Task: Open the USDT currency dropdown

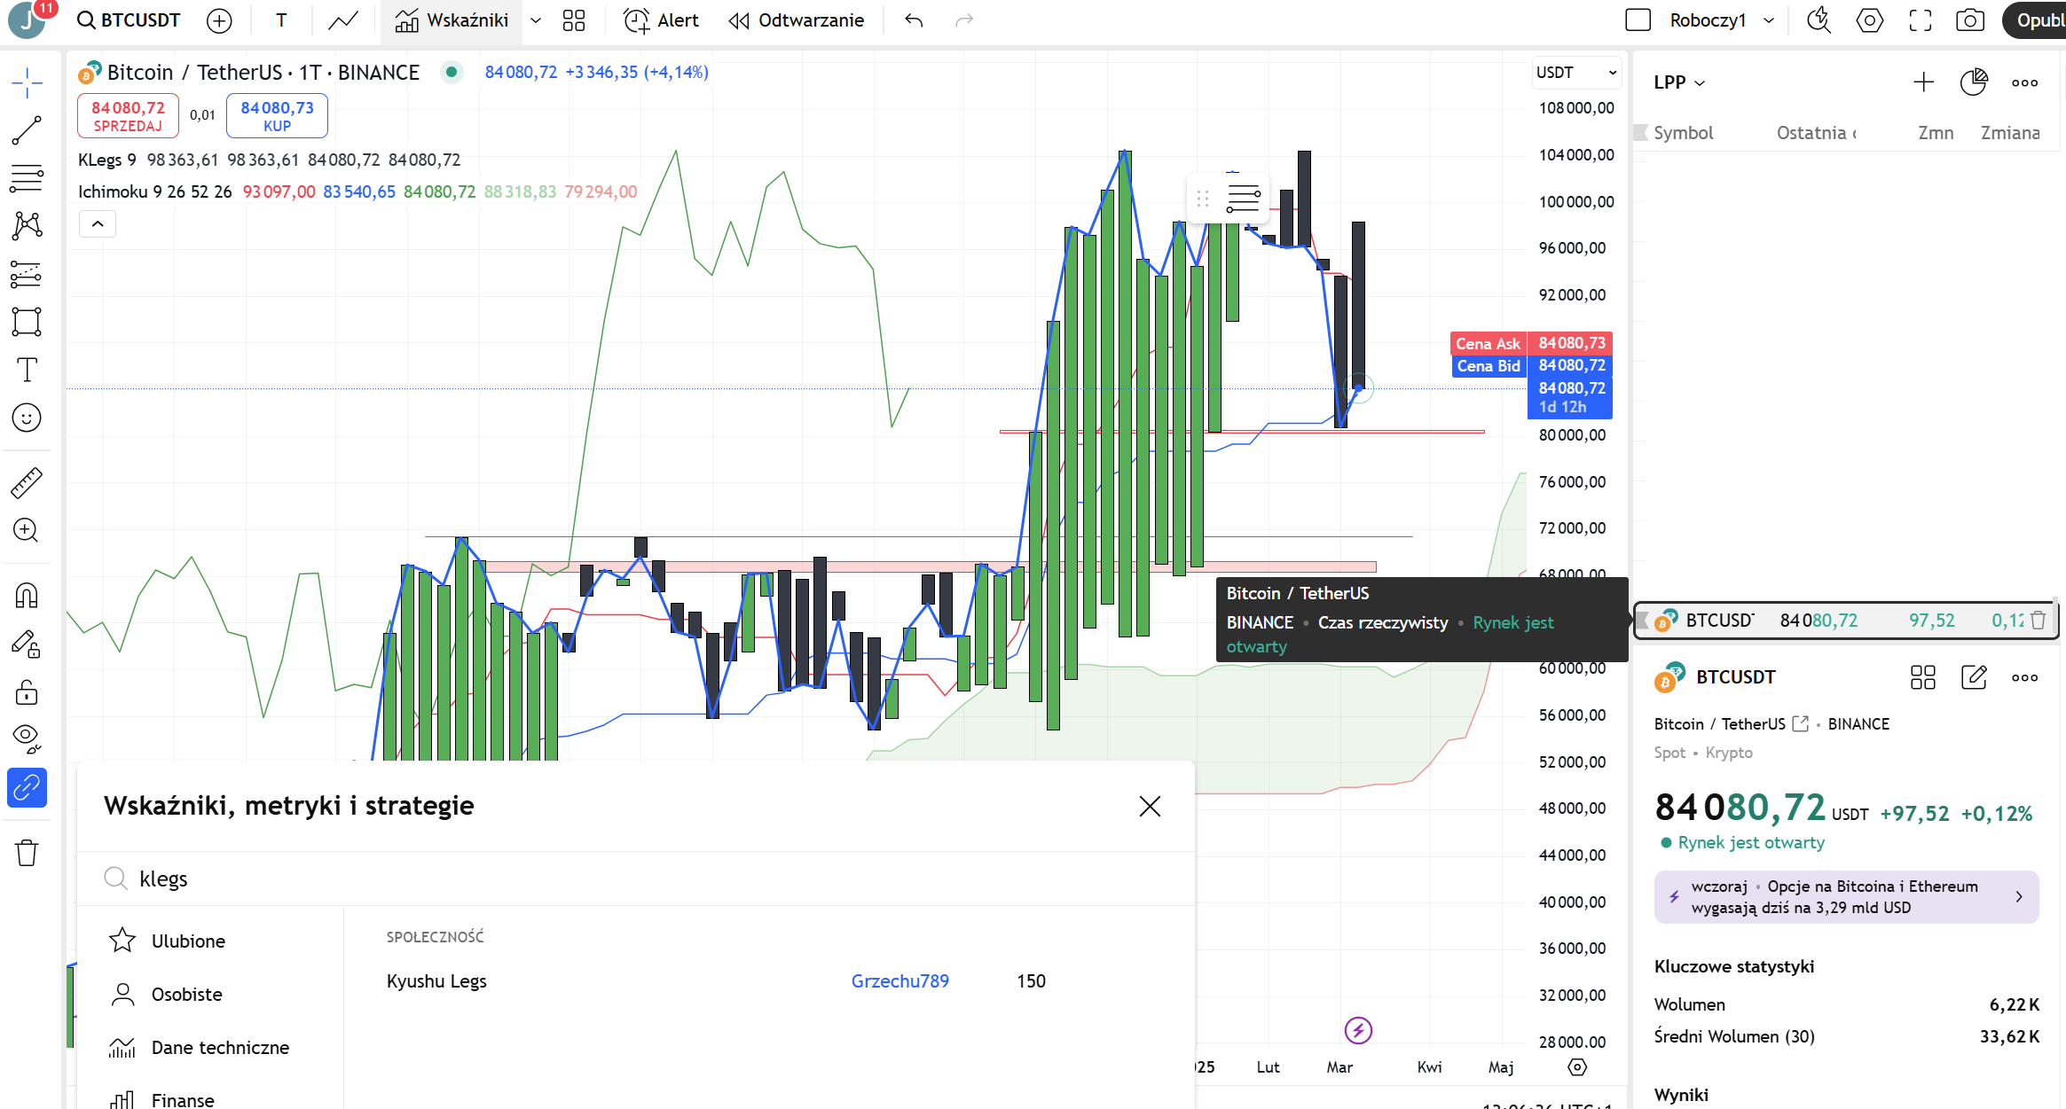Action: coord(1576,73)
